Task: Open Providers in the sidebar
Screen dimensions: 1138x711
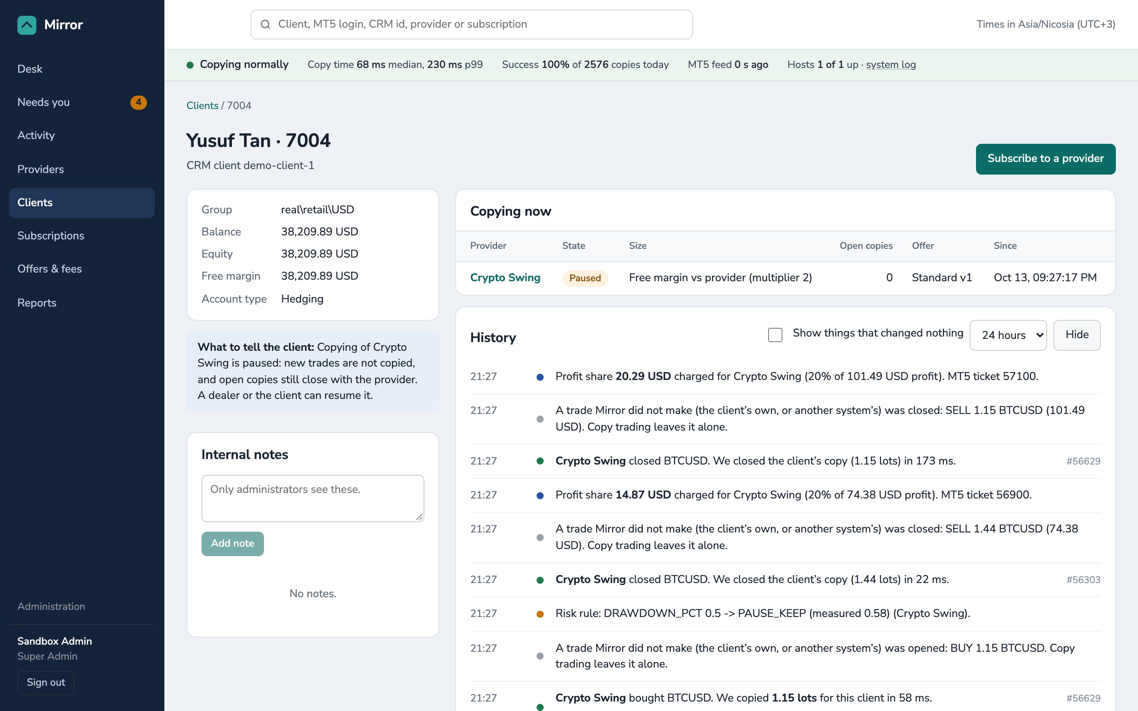Action: (82, 169)
